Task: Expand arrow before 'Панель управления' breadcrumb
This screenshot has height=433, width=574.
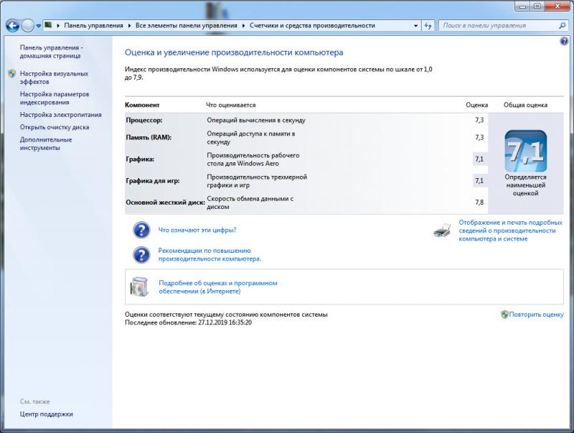Action: click(58, 26)
